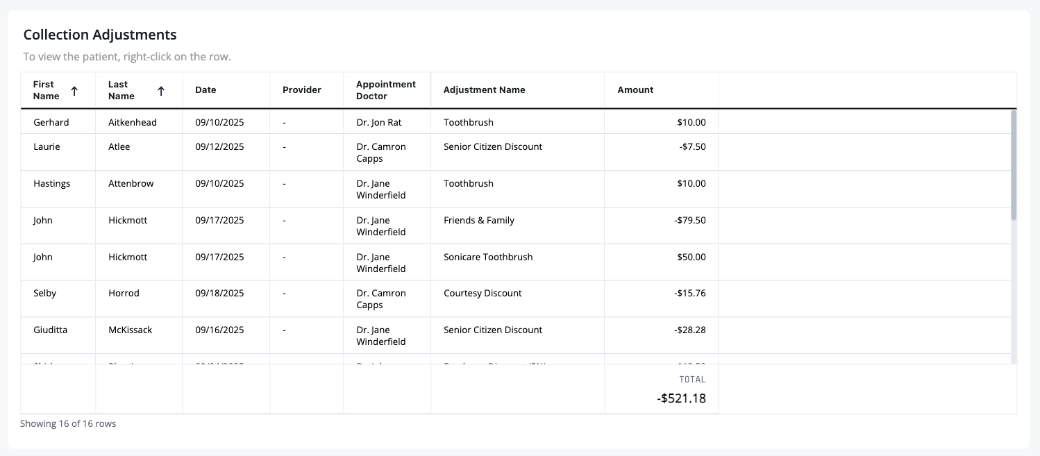This screenshot has height=456, width=1040.
Task: Select the Laurie Atlee row
Action: tap(516, 153)
